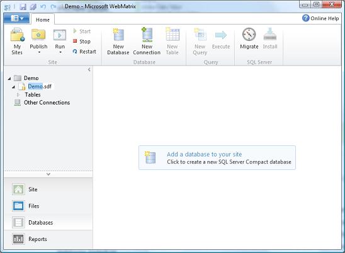
Task: Click the New Table icon
Action: click(172, 35)
